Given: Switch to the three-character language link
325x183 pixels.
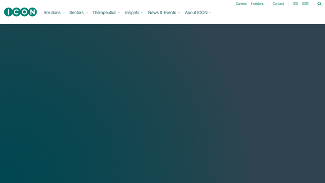Looking at the screenshot, I should 295,3.
